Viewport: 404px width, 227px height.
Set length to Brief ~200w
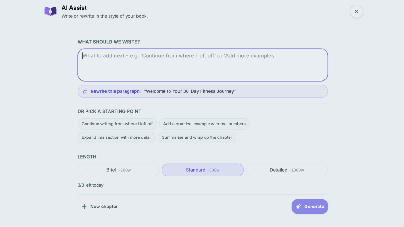click(118, 170)
